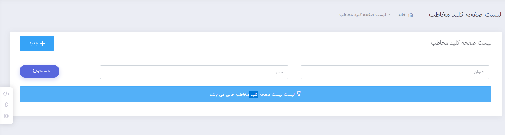Click the plus icon on the جدید button
The height and width of the screenshot is (135, 505).
click(x=43, y=43)
